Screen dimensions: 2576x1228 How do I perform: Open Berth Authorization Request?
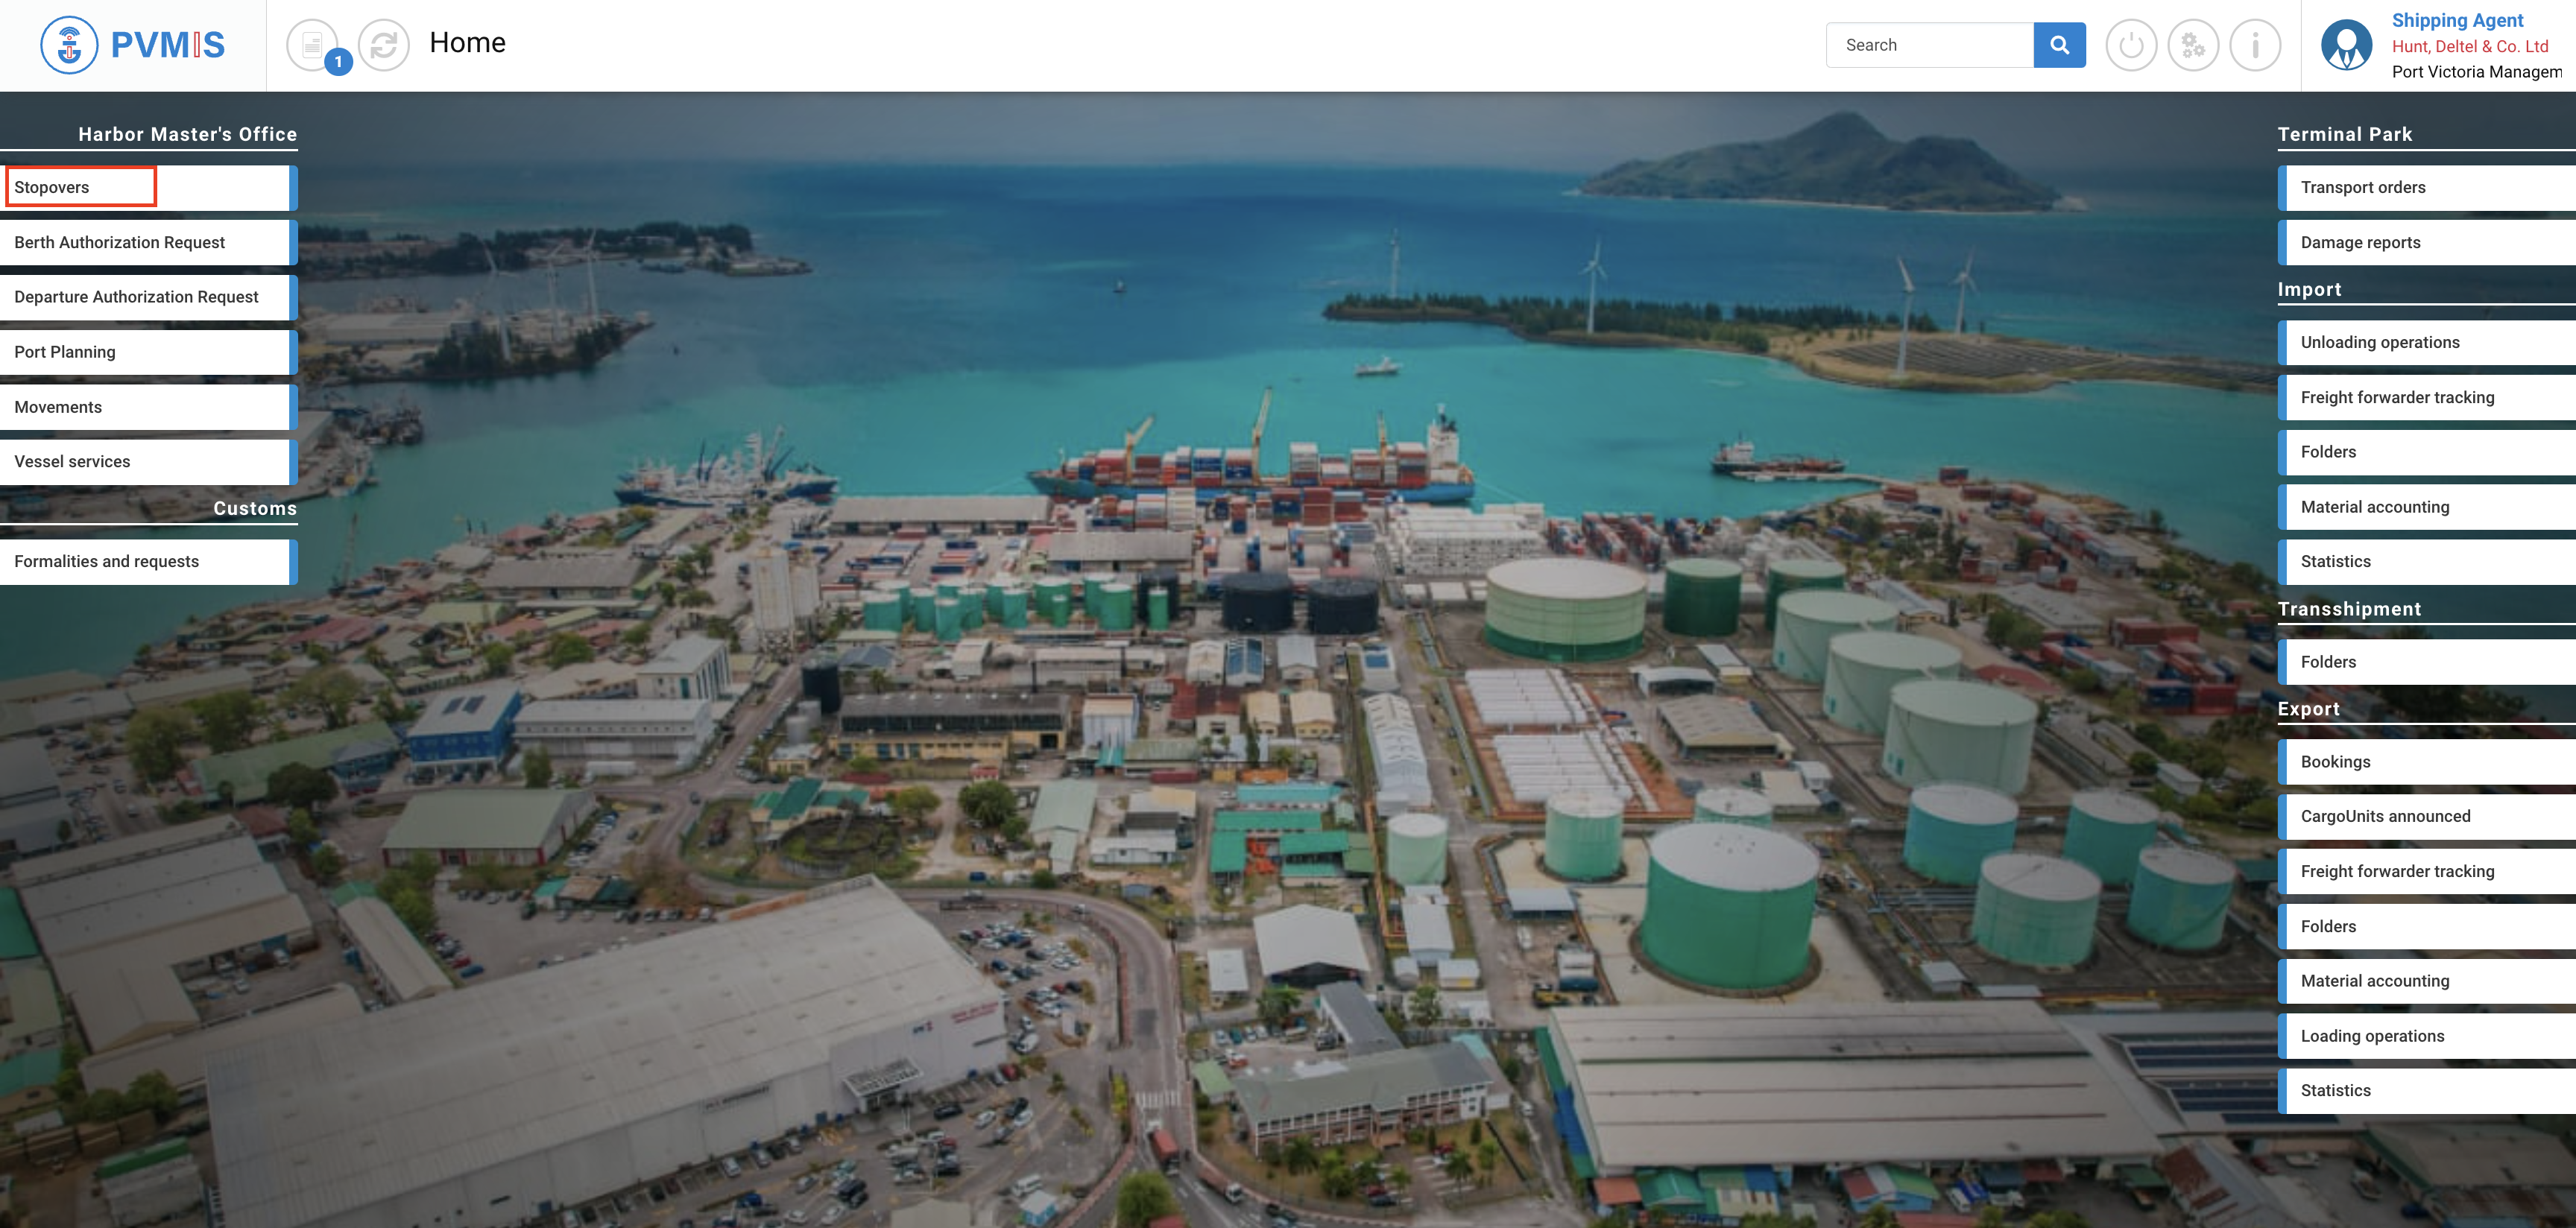(x=119, y=242)
